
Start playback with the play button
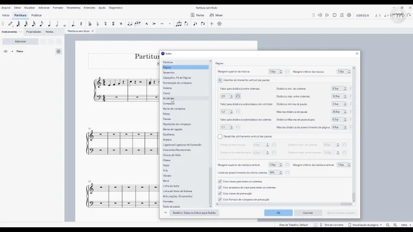(x=327, y=15)
